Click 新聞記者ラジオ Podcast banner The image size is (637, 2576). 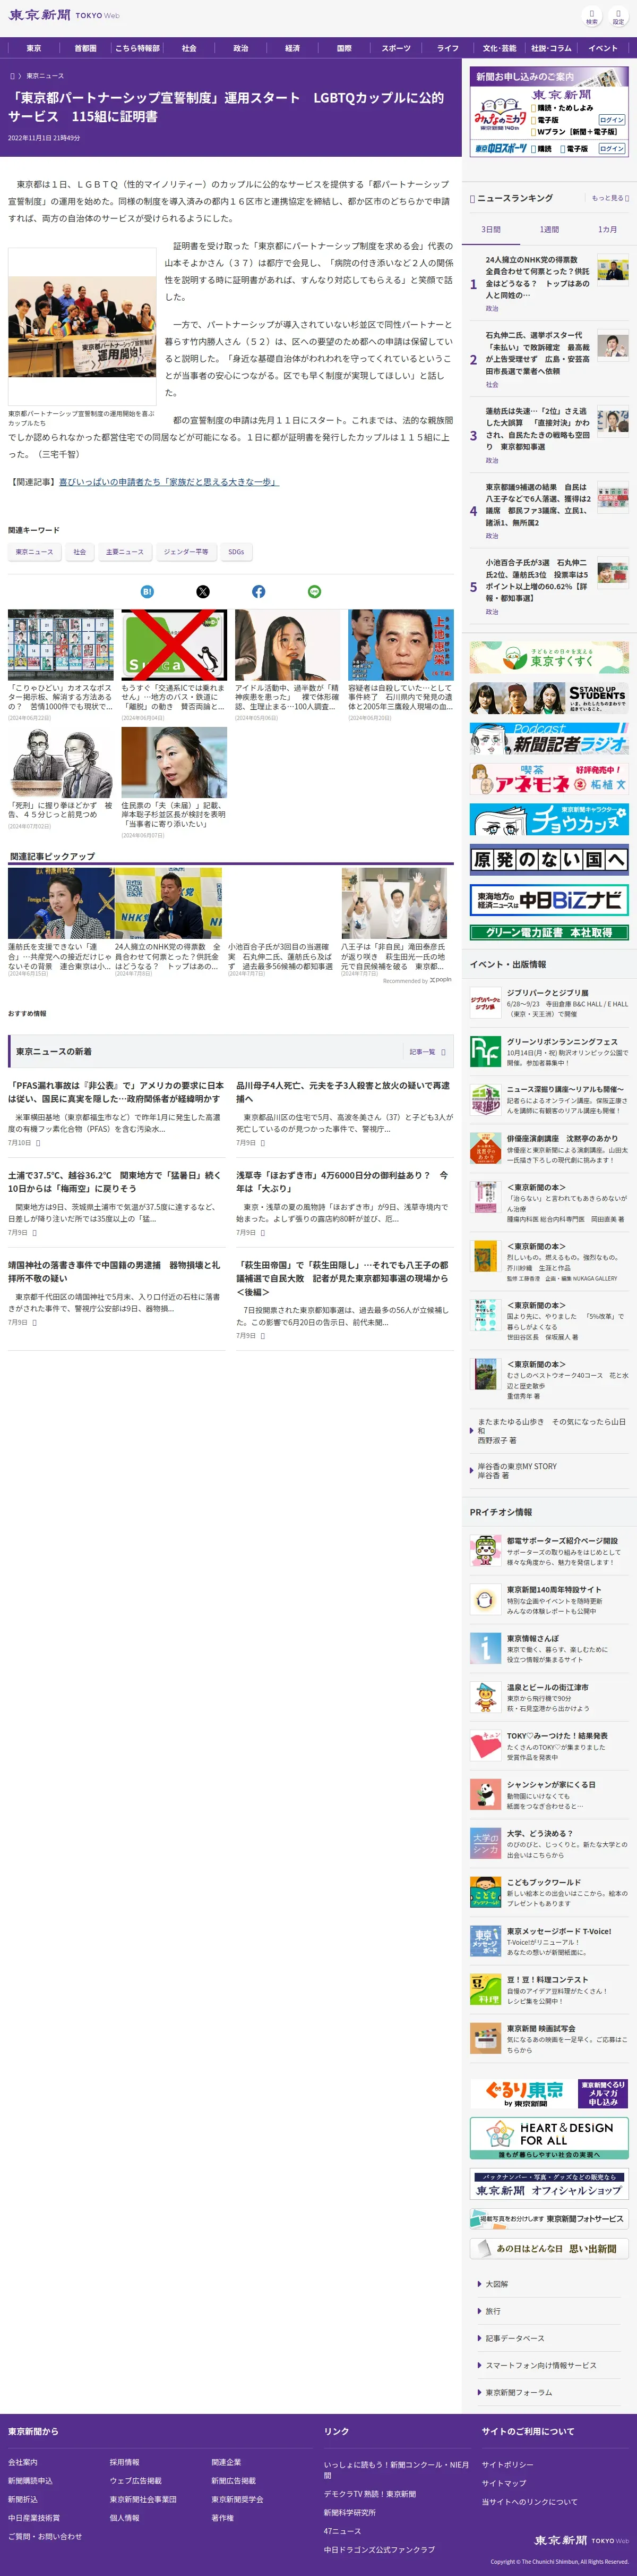coord(549,739)
